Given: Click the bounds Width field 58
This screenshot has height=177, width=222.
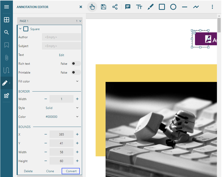Looking at the screenshot, I should tap(61, 152).
